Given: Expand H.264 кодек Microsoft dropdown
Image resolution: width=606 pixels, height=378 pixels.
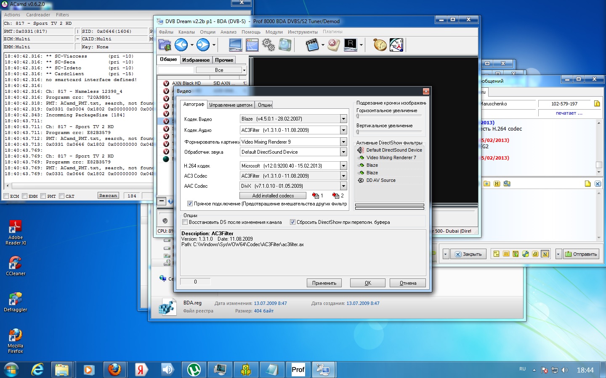Looking at the screenshot, I should coord(343,166).
